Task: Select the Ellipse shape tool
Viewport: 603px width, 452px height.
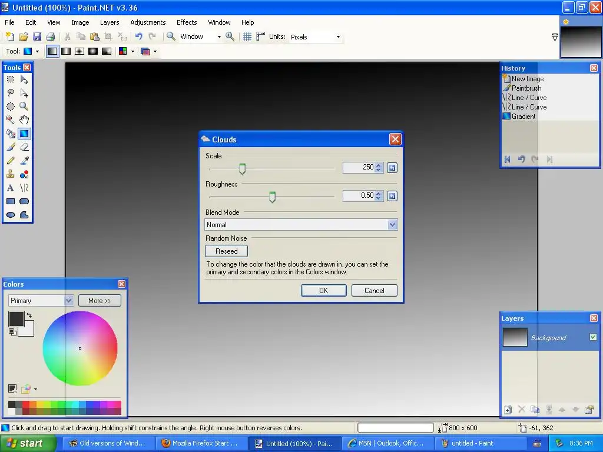Action: 11,214
